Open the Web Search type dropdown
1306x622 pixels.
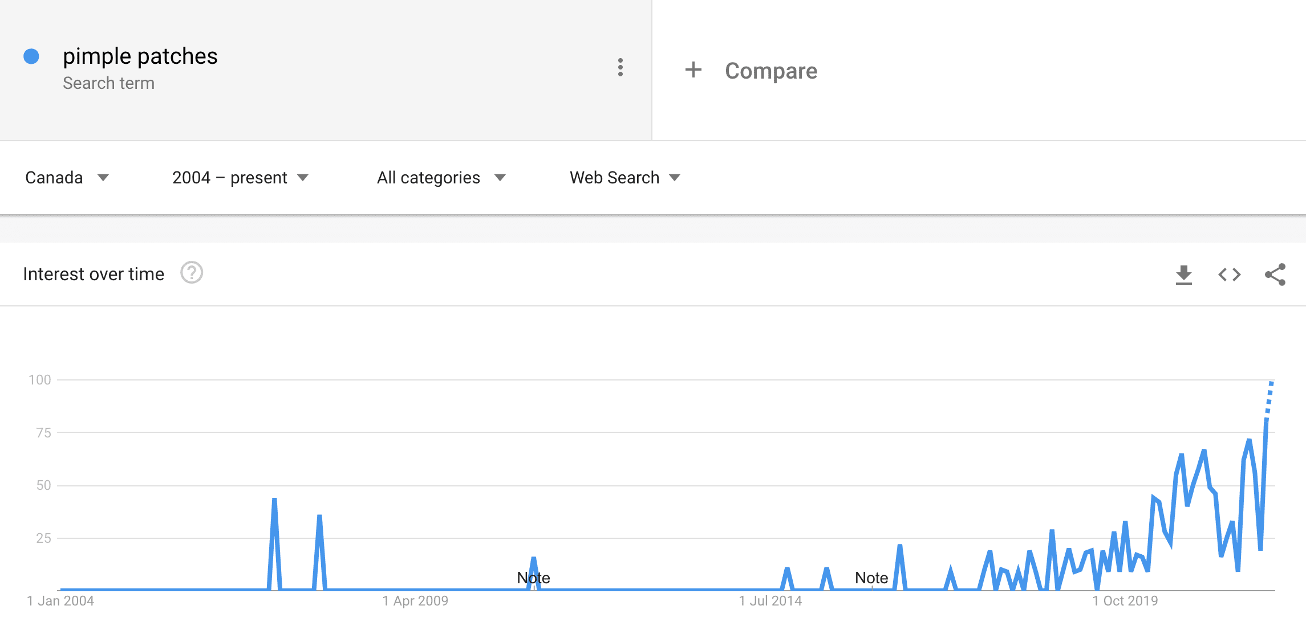point(625,178)
